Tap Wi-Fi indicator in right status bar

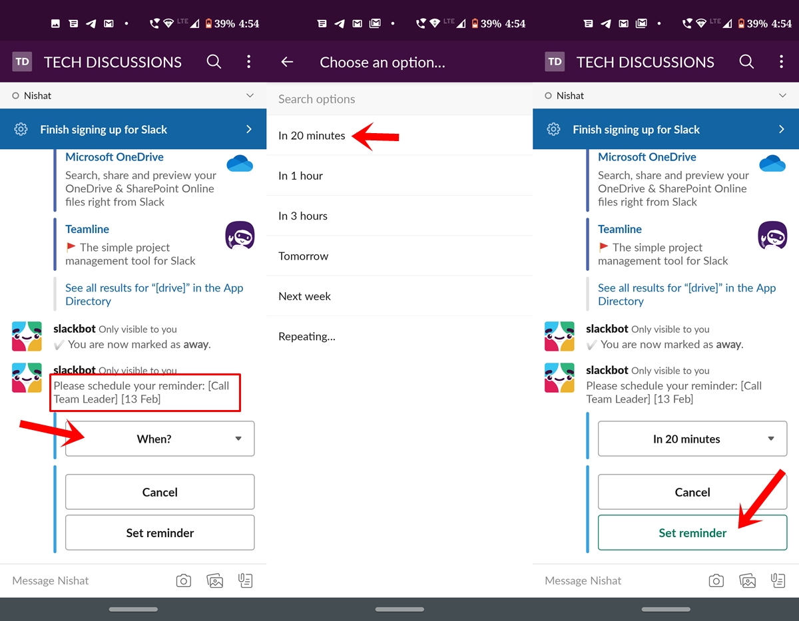701,23
